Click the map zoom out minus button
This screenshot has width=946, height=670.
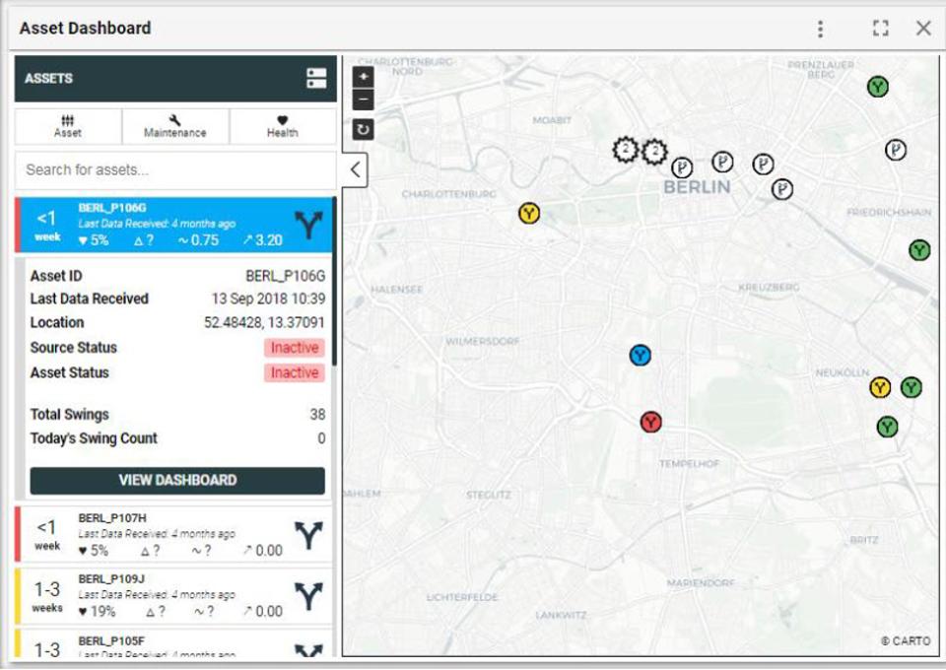click(364, 100)
